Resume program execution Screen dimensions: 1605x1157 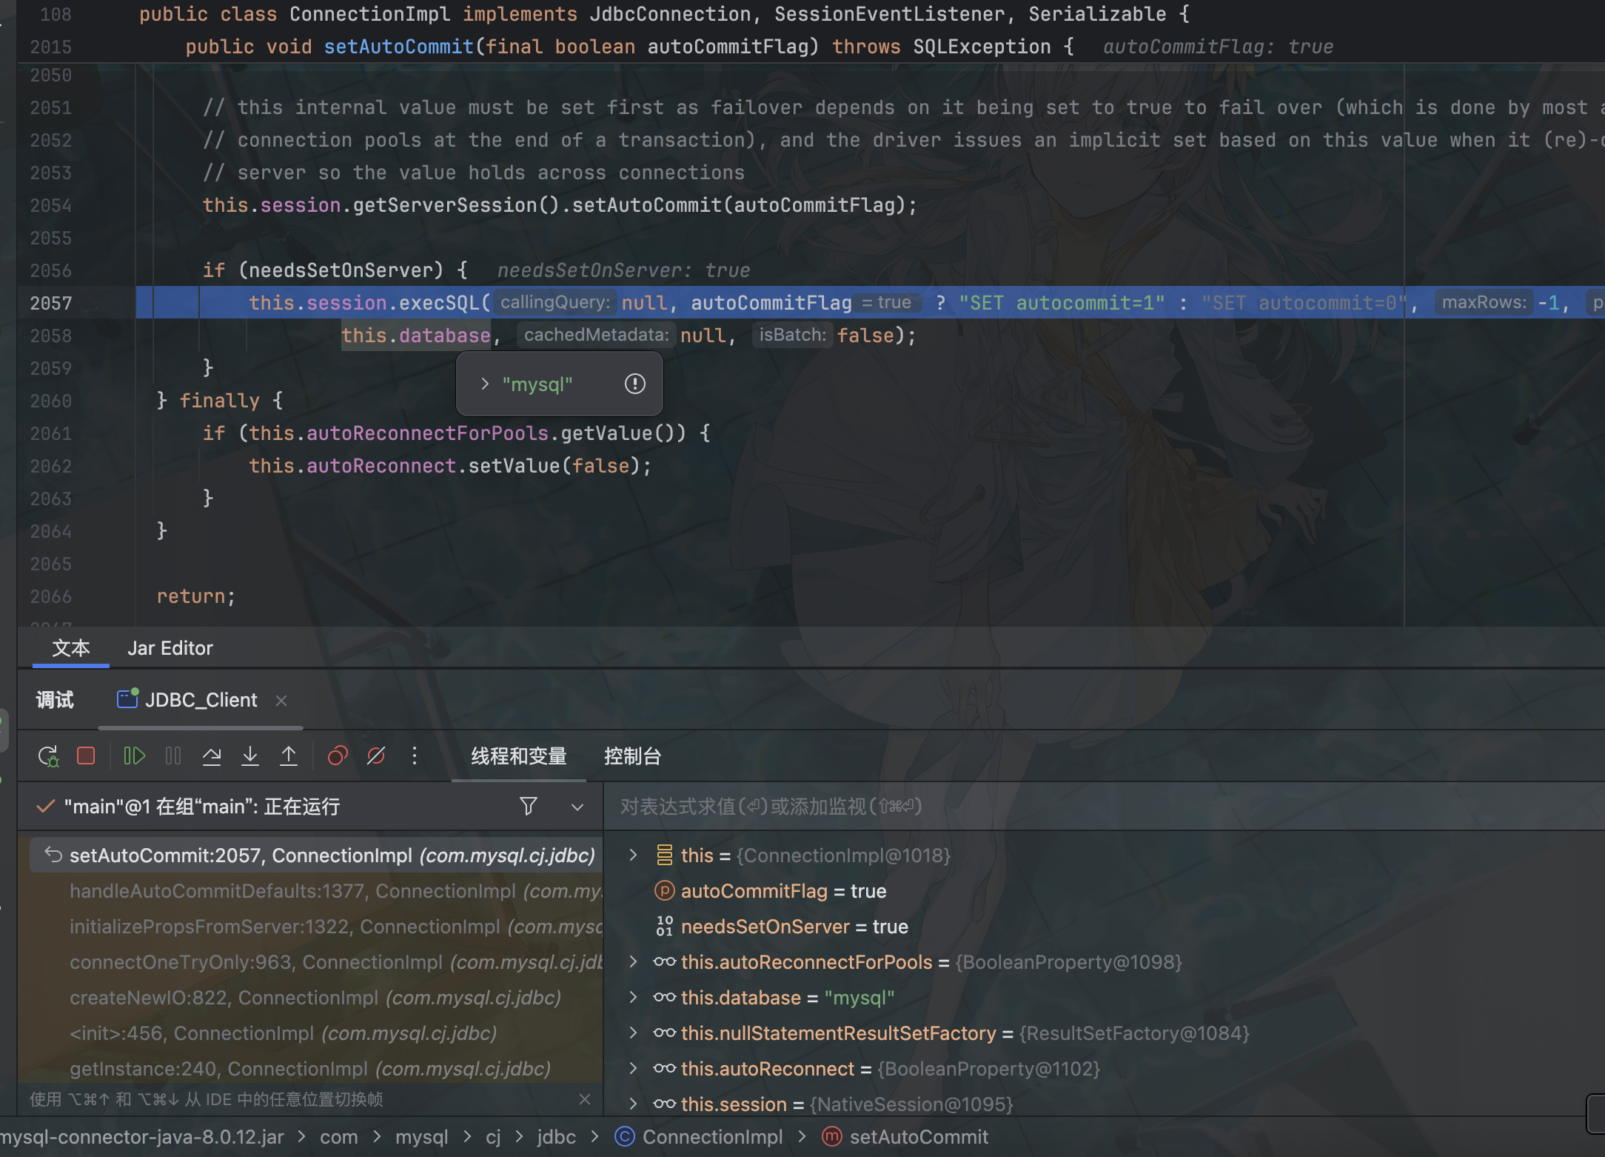pyautogui.click(x=134, y=756)
